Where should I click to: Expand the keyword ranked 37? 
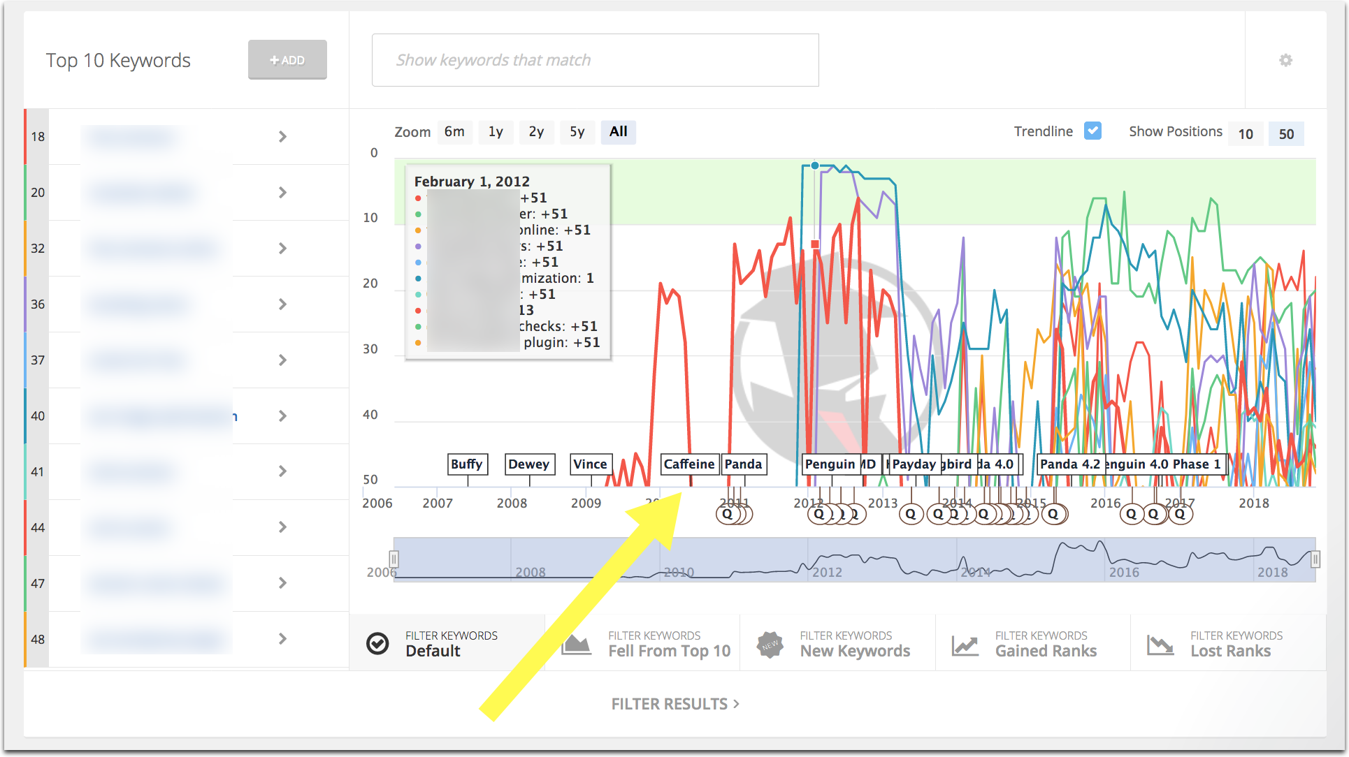[x=282, y=360]
